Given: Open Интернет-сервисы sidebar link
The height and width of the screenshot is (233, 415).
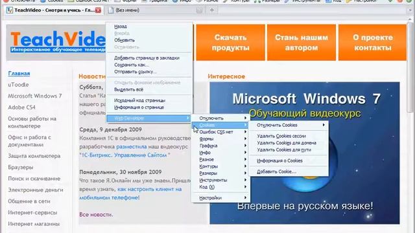Looking at the screenshot, I should click(x=32, y=213).
